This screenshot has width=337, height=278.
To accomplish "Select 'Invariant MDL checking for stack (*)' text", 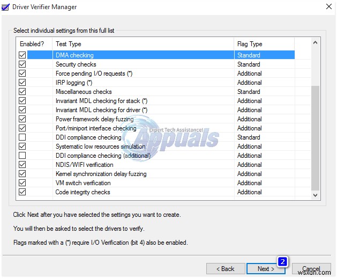I will click(101, 101).
